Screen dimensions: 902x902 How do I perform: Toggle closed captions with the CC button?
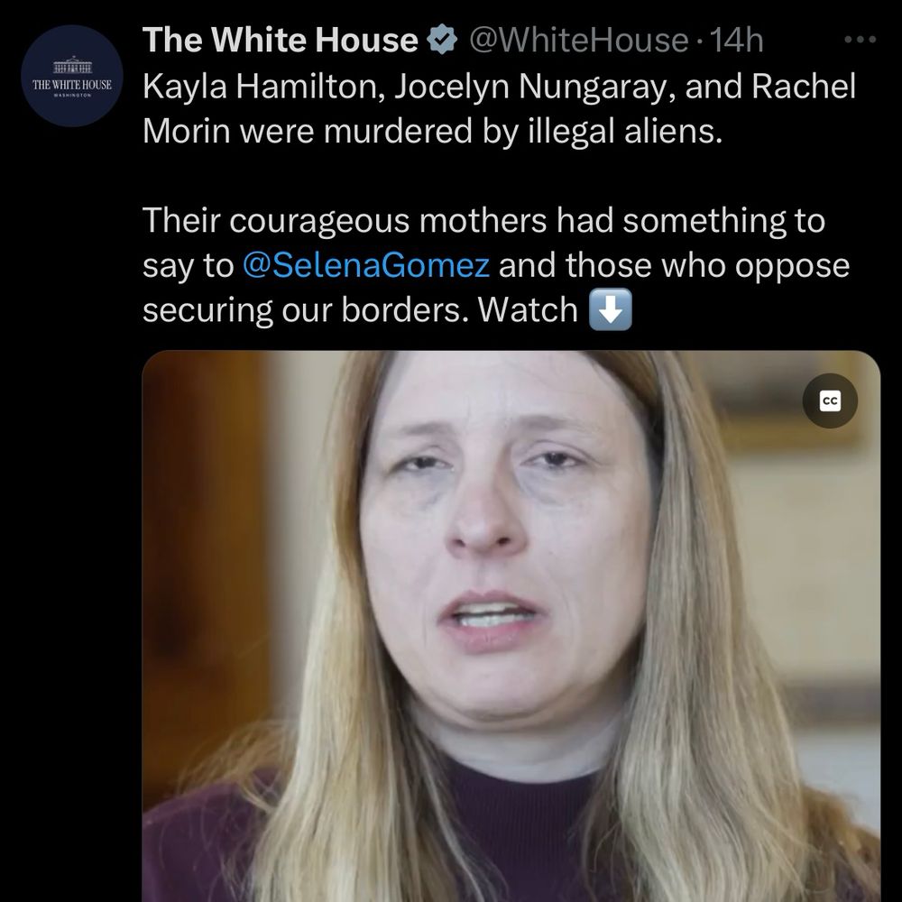coord(830,401)
